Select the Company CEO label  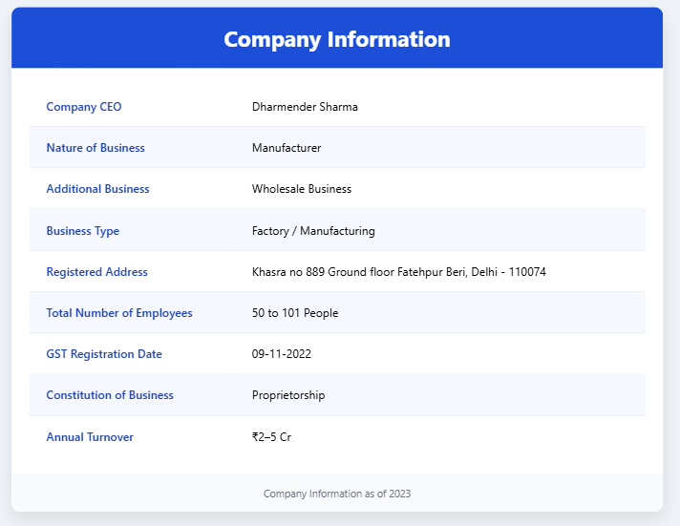(84, 107)
